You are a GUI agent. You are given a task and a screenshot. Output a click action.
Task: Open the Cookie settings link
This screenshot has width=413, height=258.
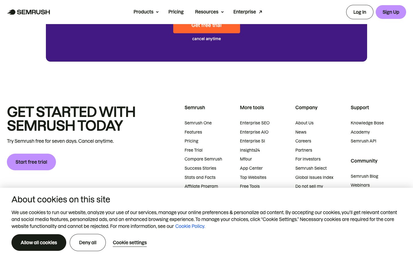130,243
